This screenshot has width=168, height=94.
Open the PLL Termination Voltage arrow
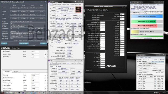46,78
